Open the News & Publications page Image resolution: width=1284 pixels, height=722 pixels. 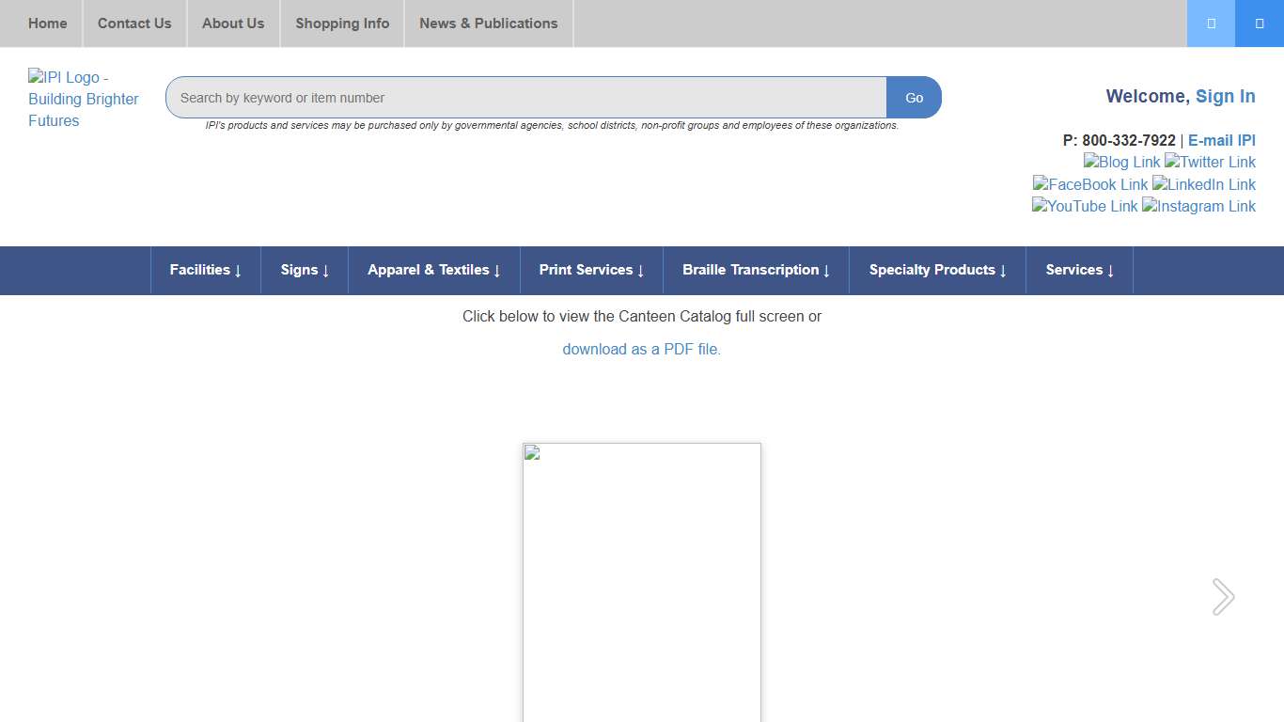point(488,24)
